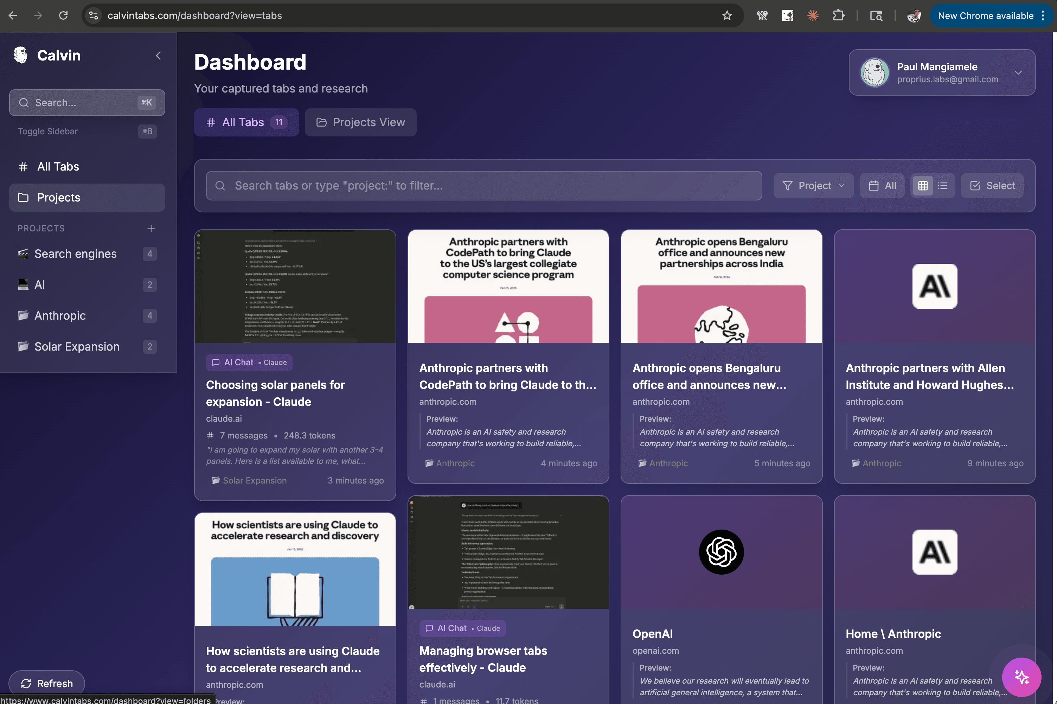This screenshot has width=1057, height=704.
Task: Click the extensions puzzle icon in Chrome toolbar
Action: [x=838, y=15]
